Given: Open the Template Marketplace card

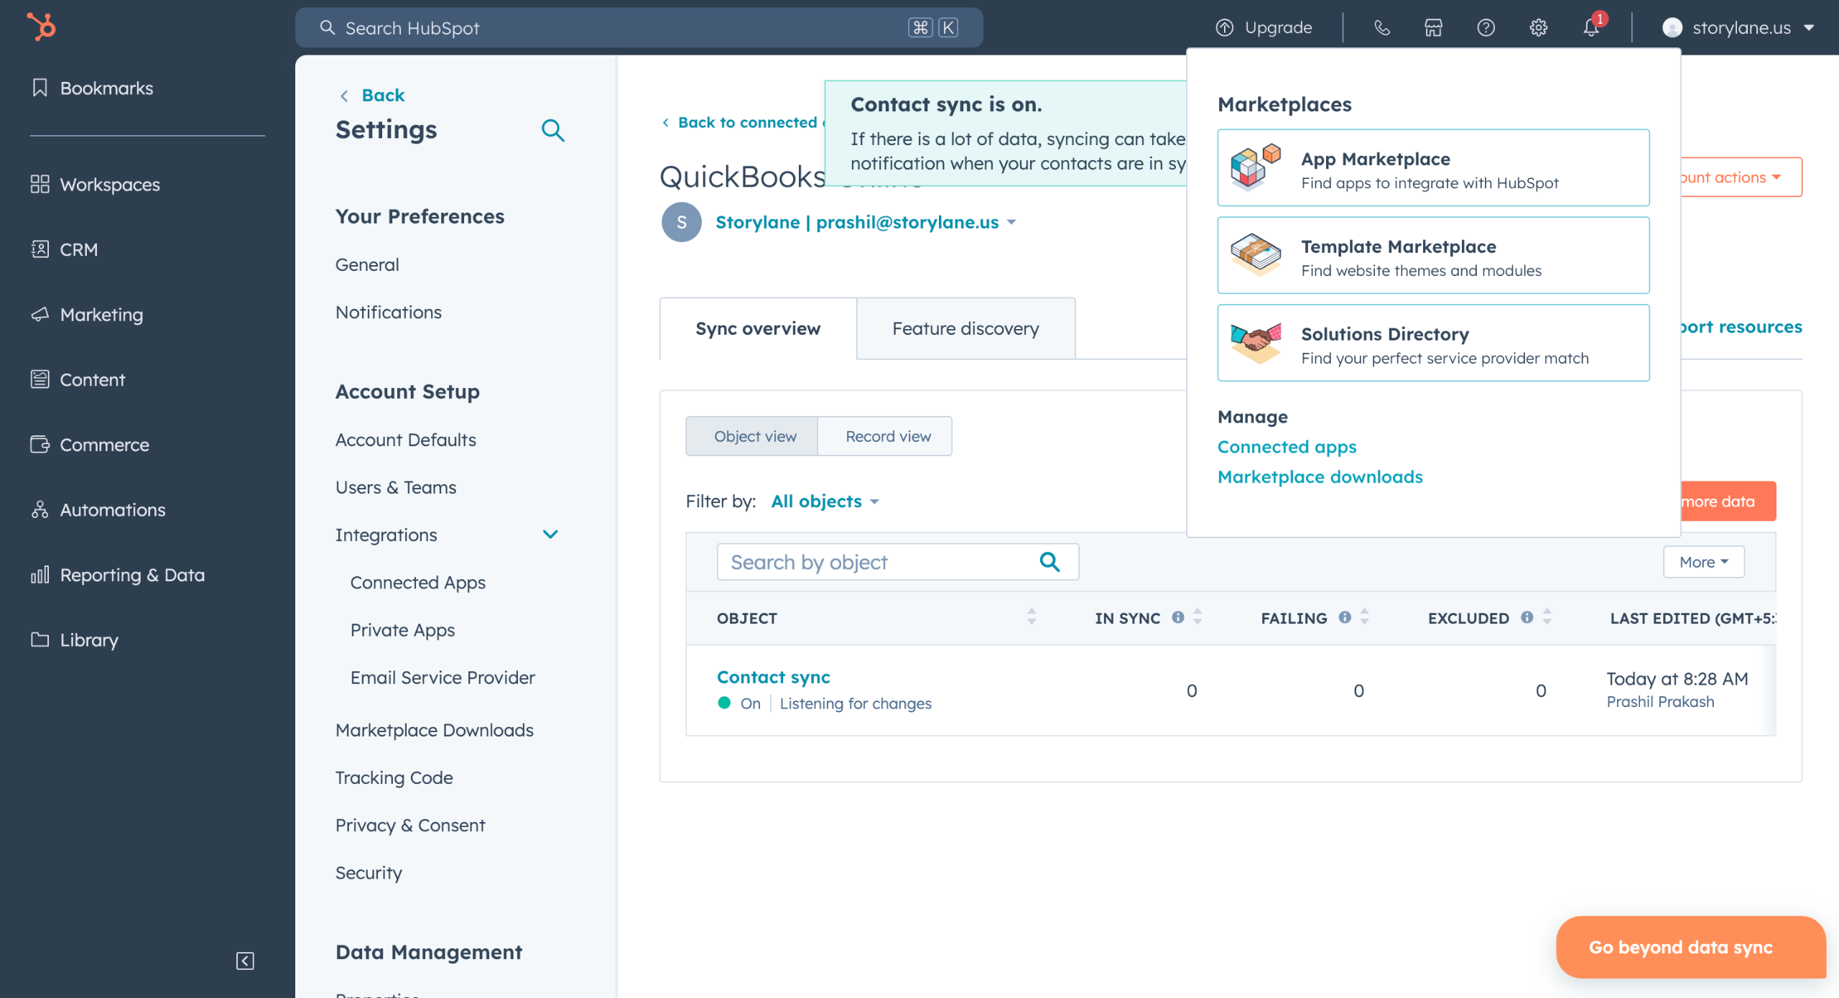Looking at the screenshot, I should coord(1433,255).
